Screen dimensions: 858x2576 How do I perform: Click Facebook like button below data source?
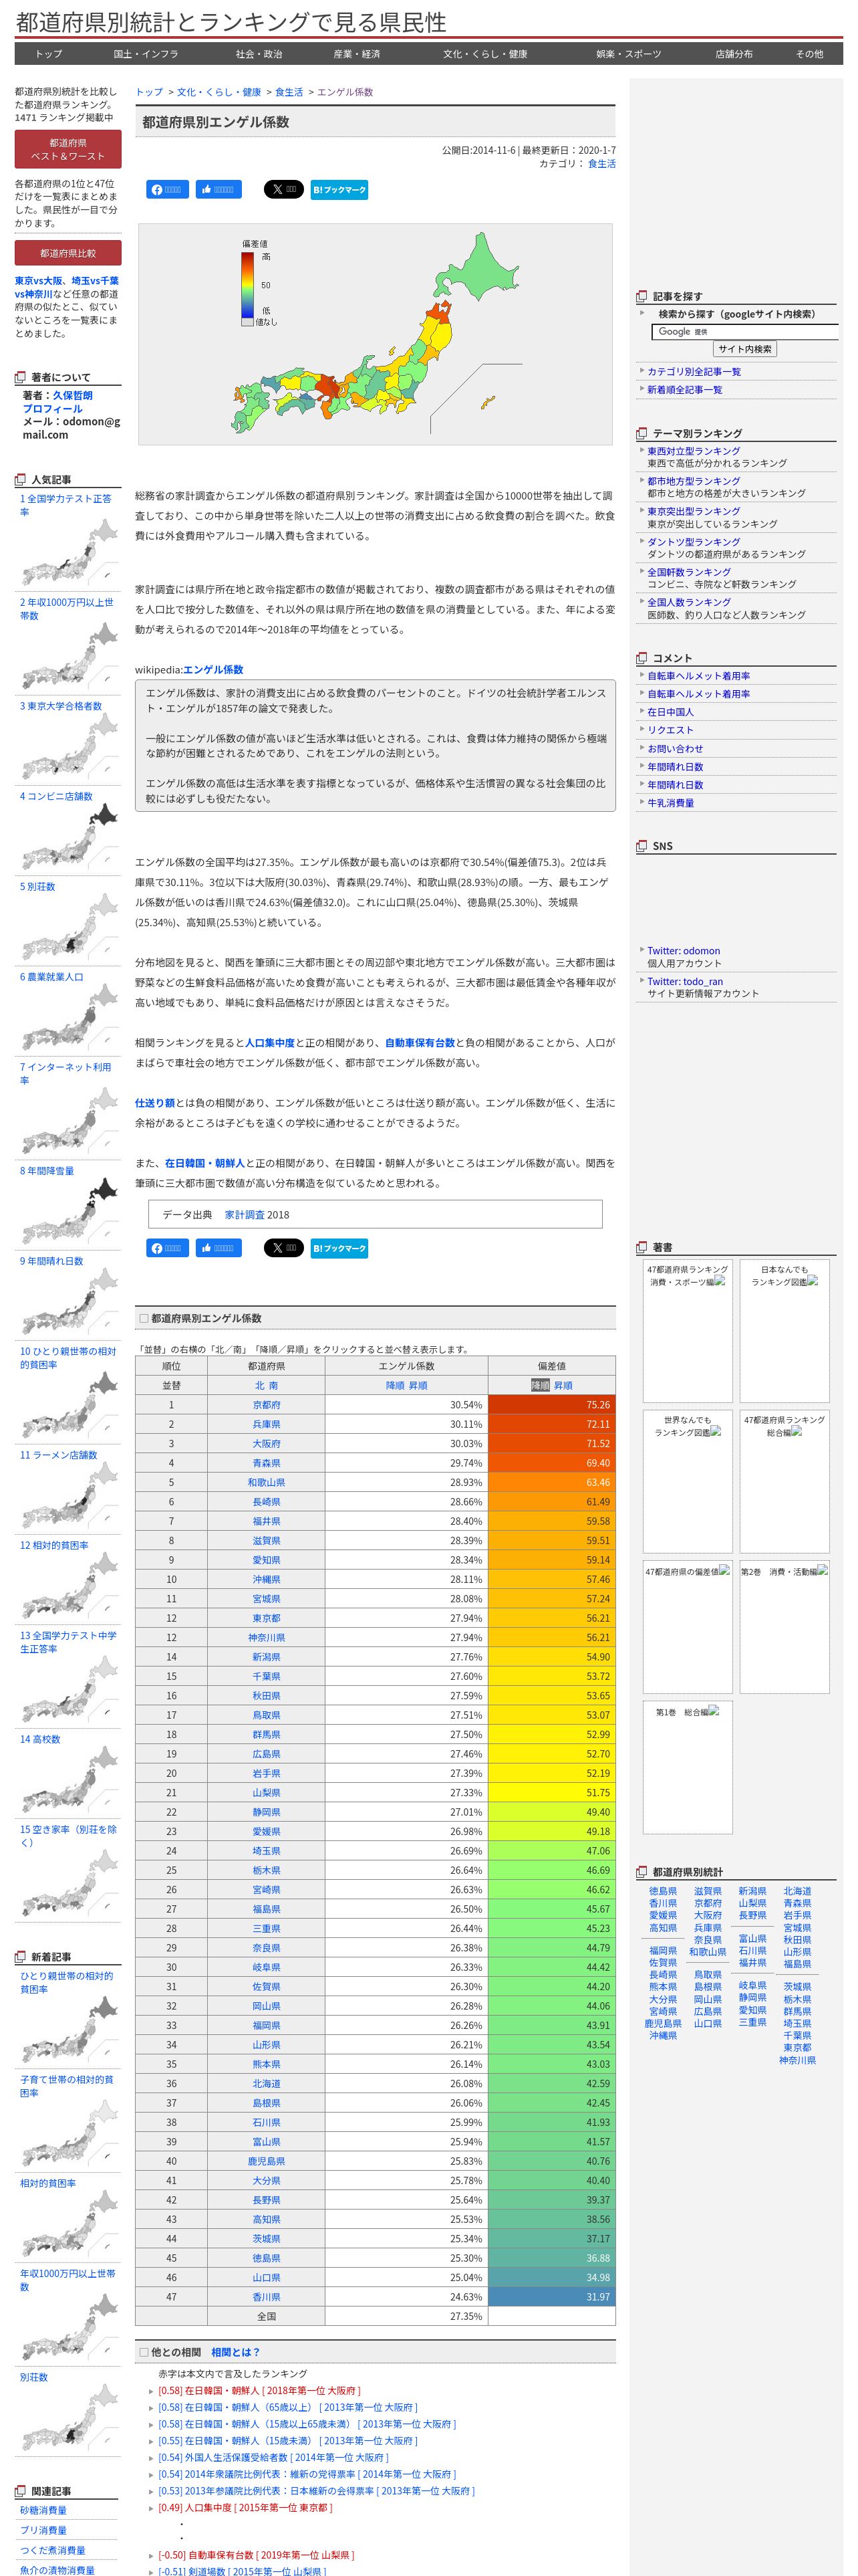(x=218, y=1248)
